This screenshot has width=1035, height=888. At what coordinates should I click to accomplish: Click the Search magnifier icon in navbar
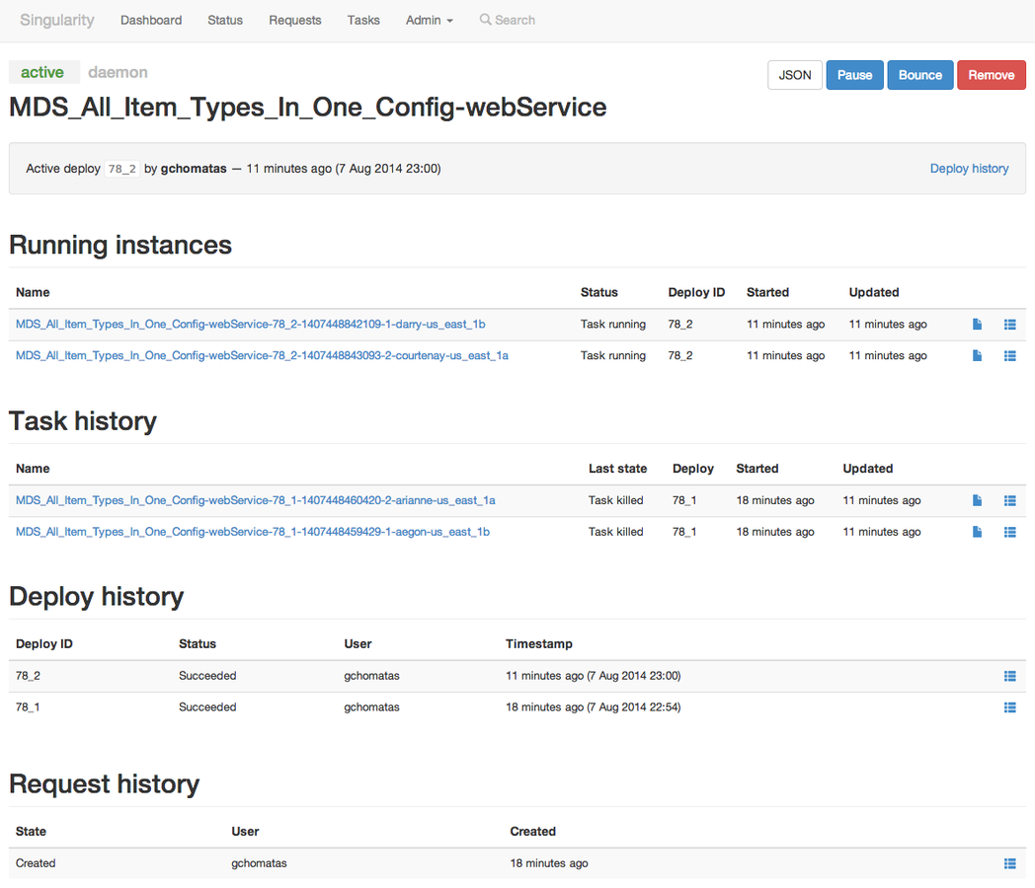485,20
